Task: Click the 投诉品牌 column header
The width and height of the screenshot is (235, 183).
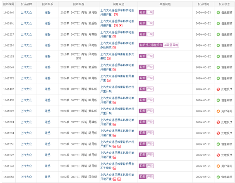Action: click(26, 4)
